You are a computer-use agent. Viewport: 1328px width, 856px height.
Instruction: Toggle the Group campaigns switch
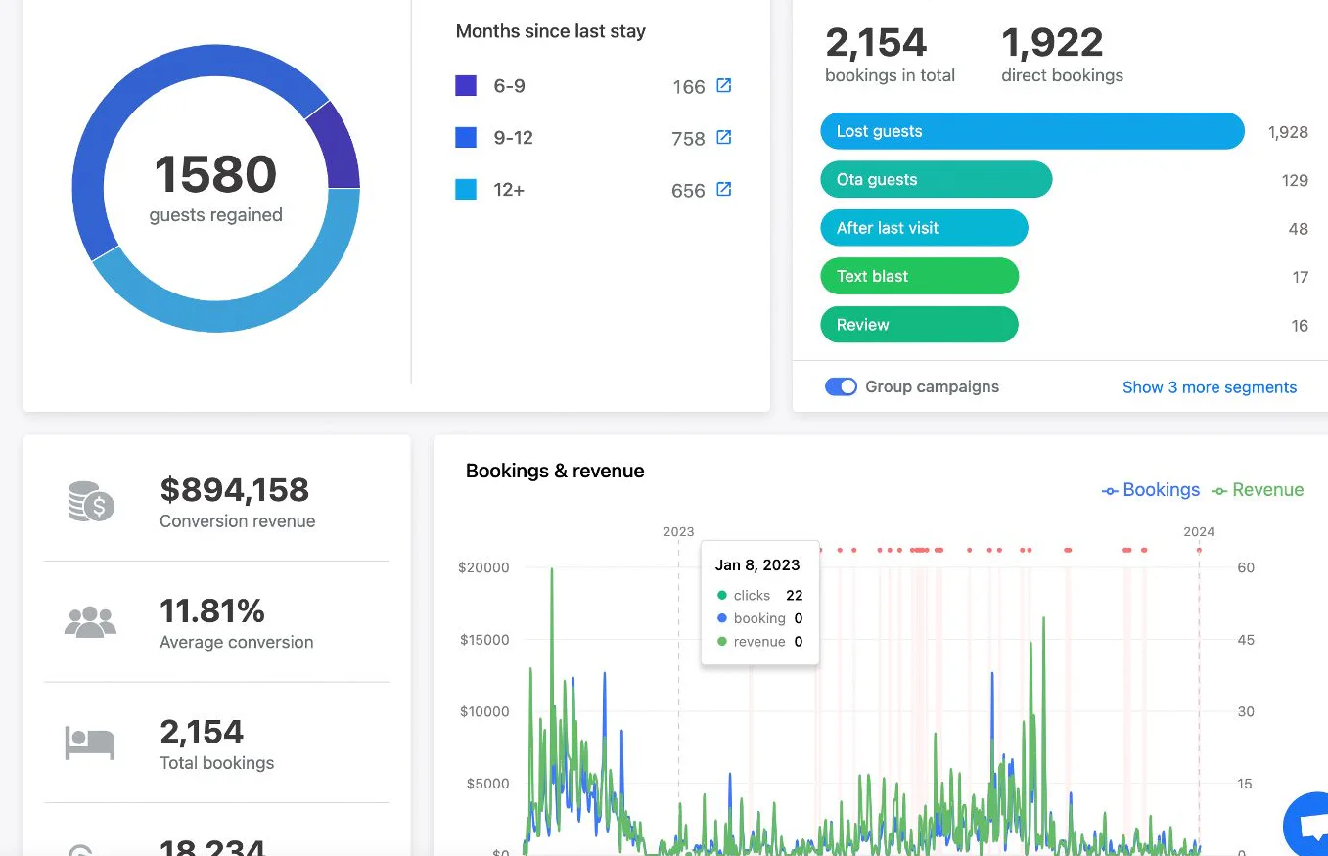(841, 386)
